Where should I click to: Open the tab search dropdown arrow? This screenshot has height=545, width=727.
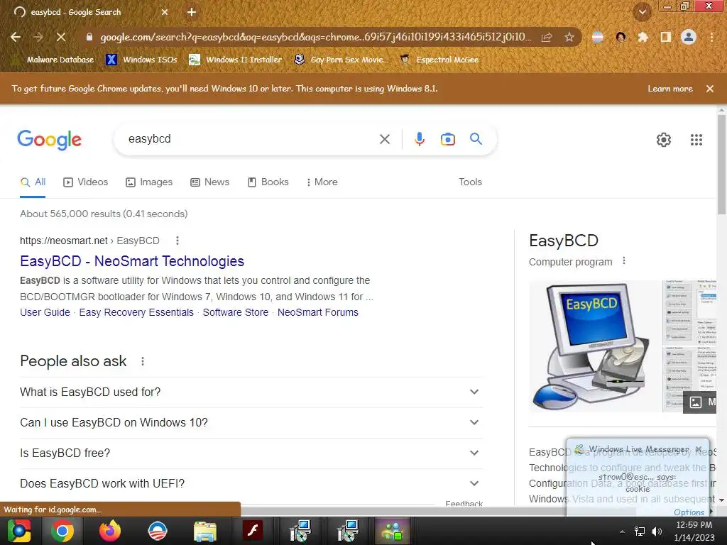(642, 12)
